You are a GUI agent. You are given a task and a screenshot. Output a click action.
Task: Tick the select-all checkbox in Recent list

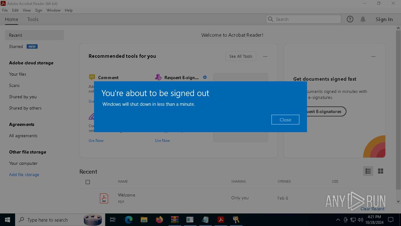pos(88,182)
